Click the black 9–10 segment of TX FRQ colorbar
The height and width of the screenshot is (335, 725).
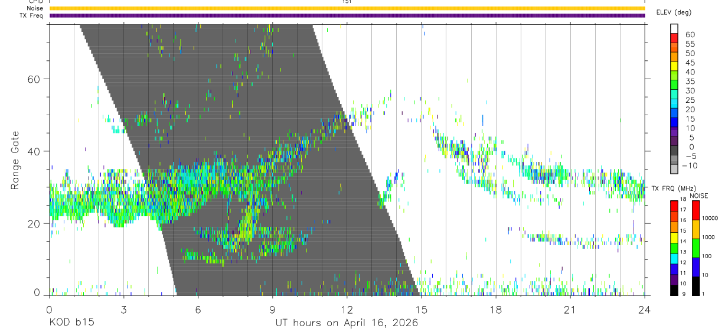674,290
